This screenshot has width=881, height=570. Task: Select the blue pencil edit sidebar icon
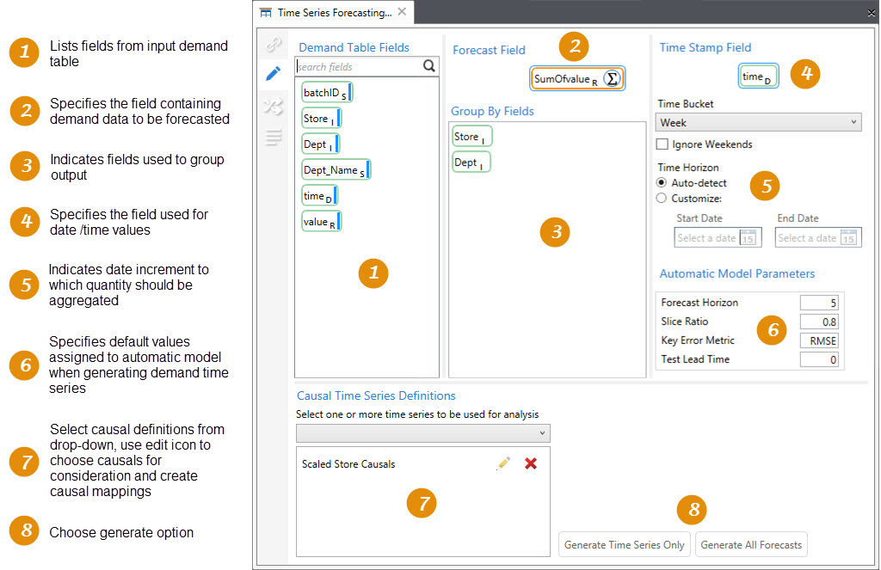(x=273, y=74)
